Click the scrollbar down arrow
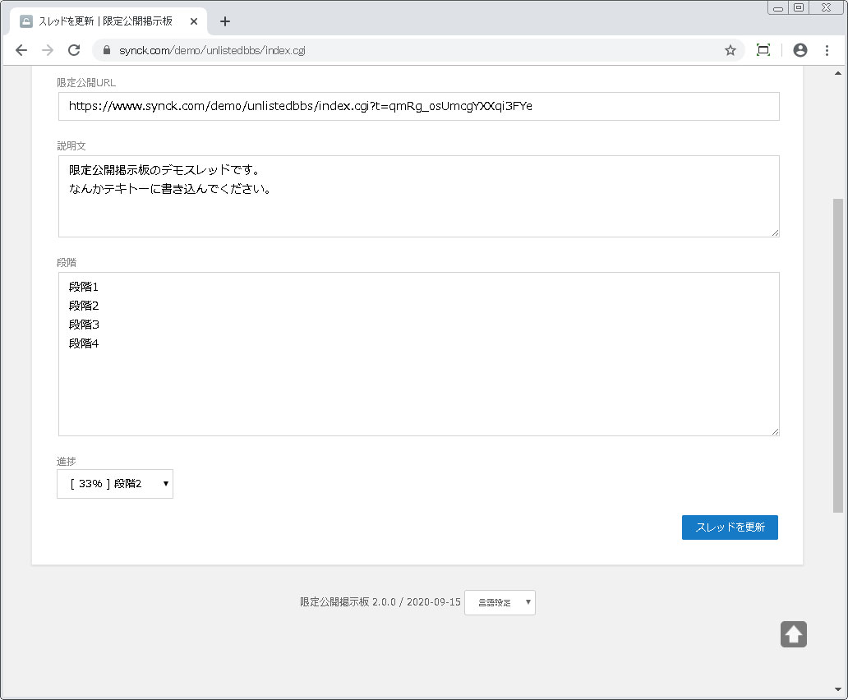Image resolution: width=848 pixels, height=700 pixels. pyautogui.click(x=837, y=689)
